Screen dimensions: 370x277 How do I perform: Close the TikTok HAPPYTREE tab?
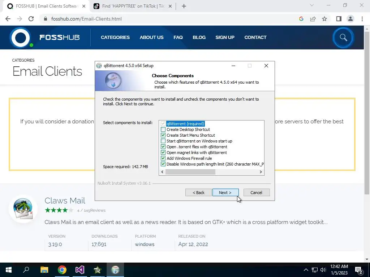point(170,6)
